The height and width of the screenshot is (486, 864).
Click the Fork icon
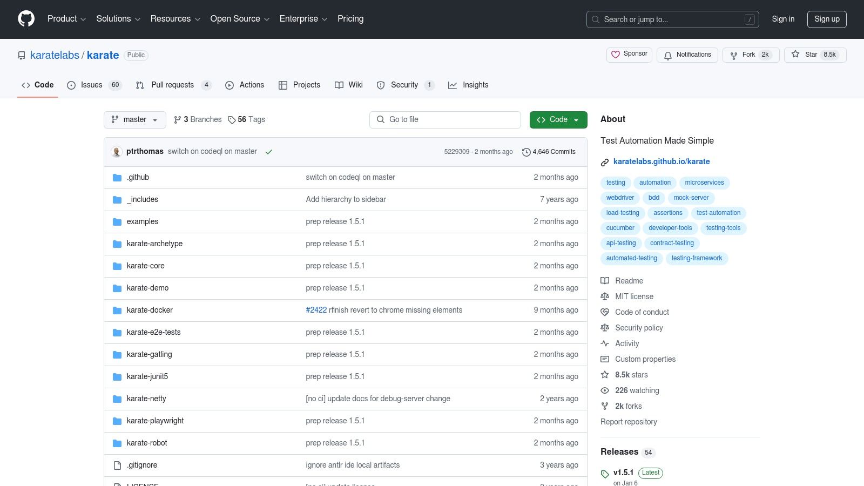[x=734, y=55]
